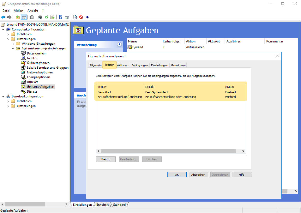This screenshot has width=301, height=213.
Task: Click Lokale Benutzer und Gruppen icon
Action: pos(23,68)
